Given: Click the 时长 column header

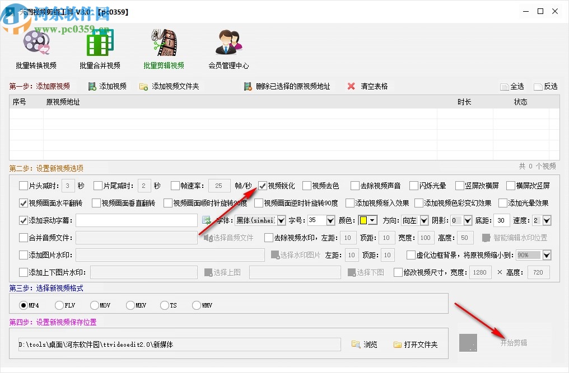Looking at the screenshot, I should pyautogui.click(x=464, y=102).
